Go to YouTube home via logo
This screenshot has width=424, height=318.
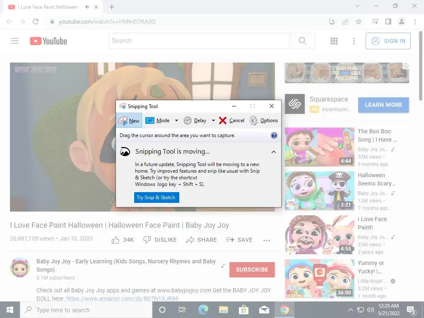(x=48, y=41)
